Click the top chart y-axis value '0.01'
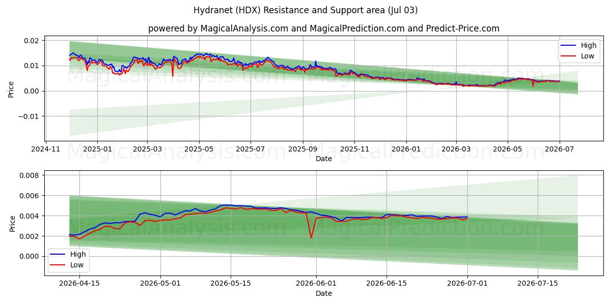Image resolution: width=611 pixels, height=305 pixels. pyautogui.click(x=33, y=66)
